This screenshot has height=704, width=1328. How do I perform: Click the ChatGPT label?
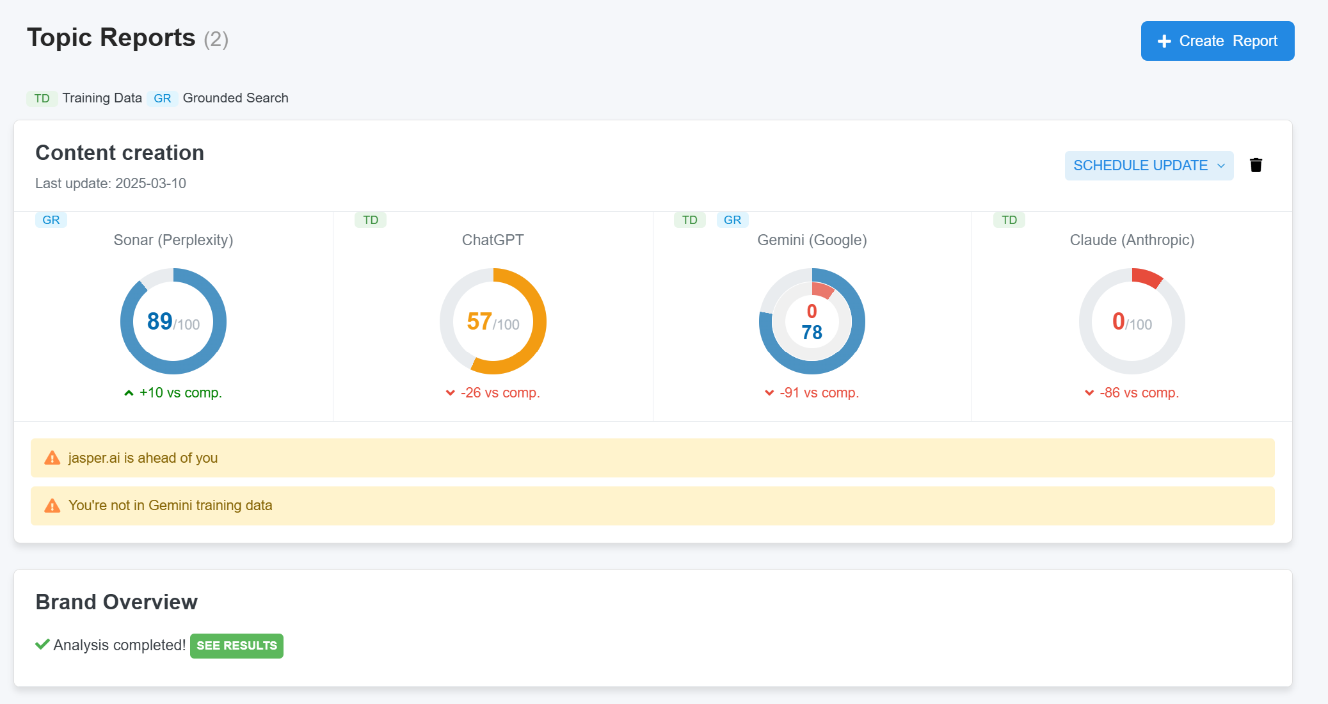[x=493, y=240]
